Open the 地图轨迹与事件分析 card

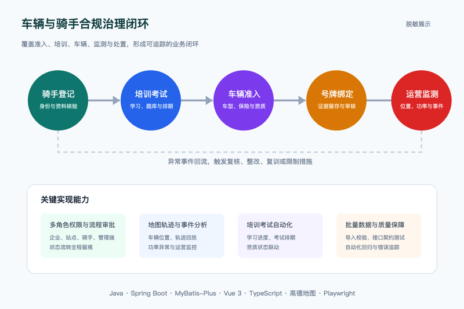tap(182, 236)
